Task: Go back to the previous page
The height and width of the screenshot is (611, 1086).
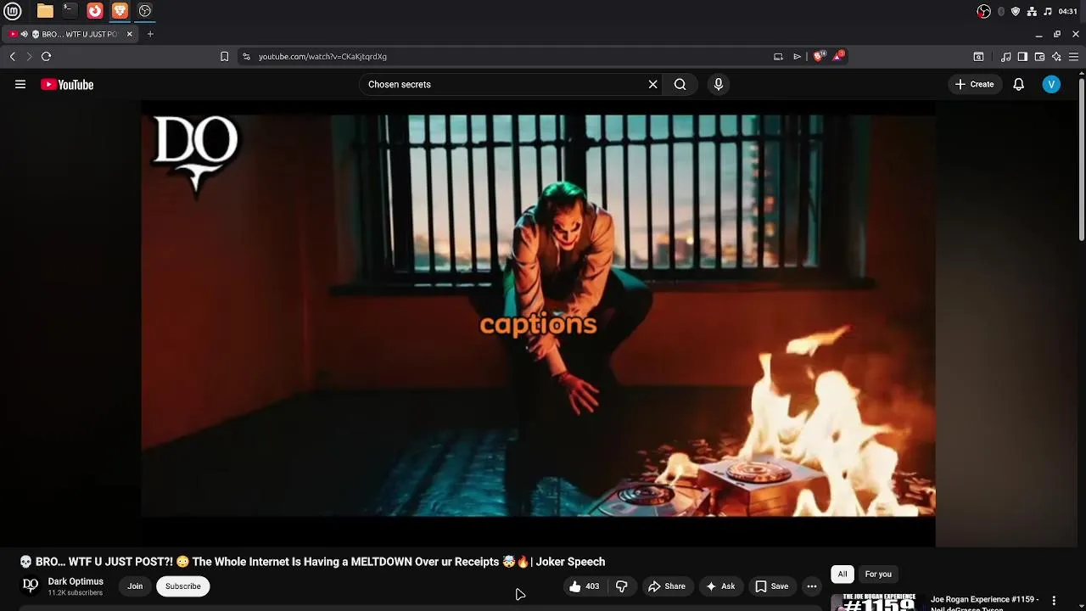Action: tap(12, 56)
